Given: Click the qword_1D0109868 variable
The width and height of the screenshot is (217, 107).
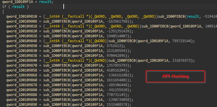Looking at the screenshot, I should pos(22,75).
